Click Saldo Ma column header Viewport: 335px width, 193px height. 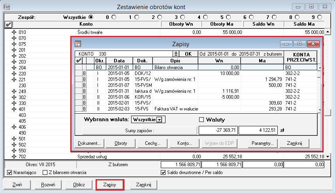click(304, 24)
